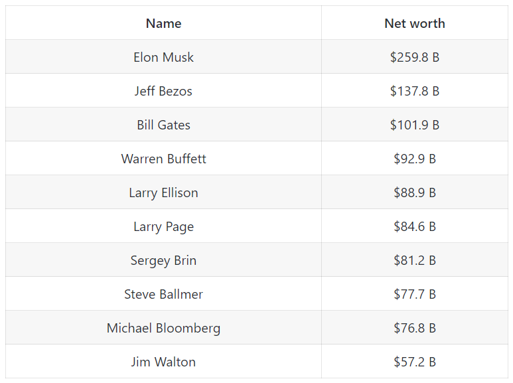Viewport: 513px width, 383px height.
Task: Click the $259.8 B net worth cell
Action: click(x=415, y=57)
